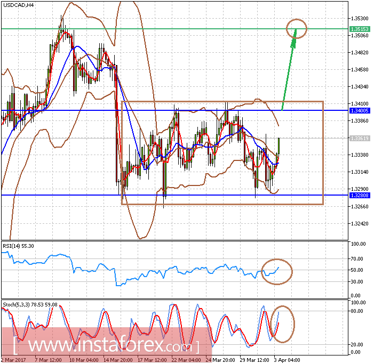Click the 80.00 level on Stochastic scale
Screen dimensions: 374x364
tap(357, 311)
